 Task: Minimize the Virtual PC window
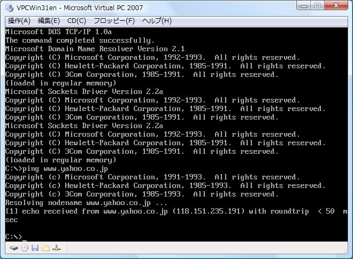[x=304, y=6]
